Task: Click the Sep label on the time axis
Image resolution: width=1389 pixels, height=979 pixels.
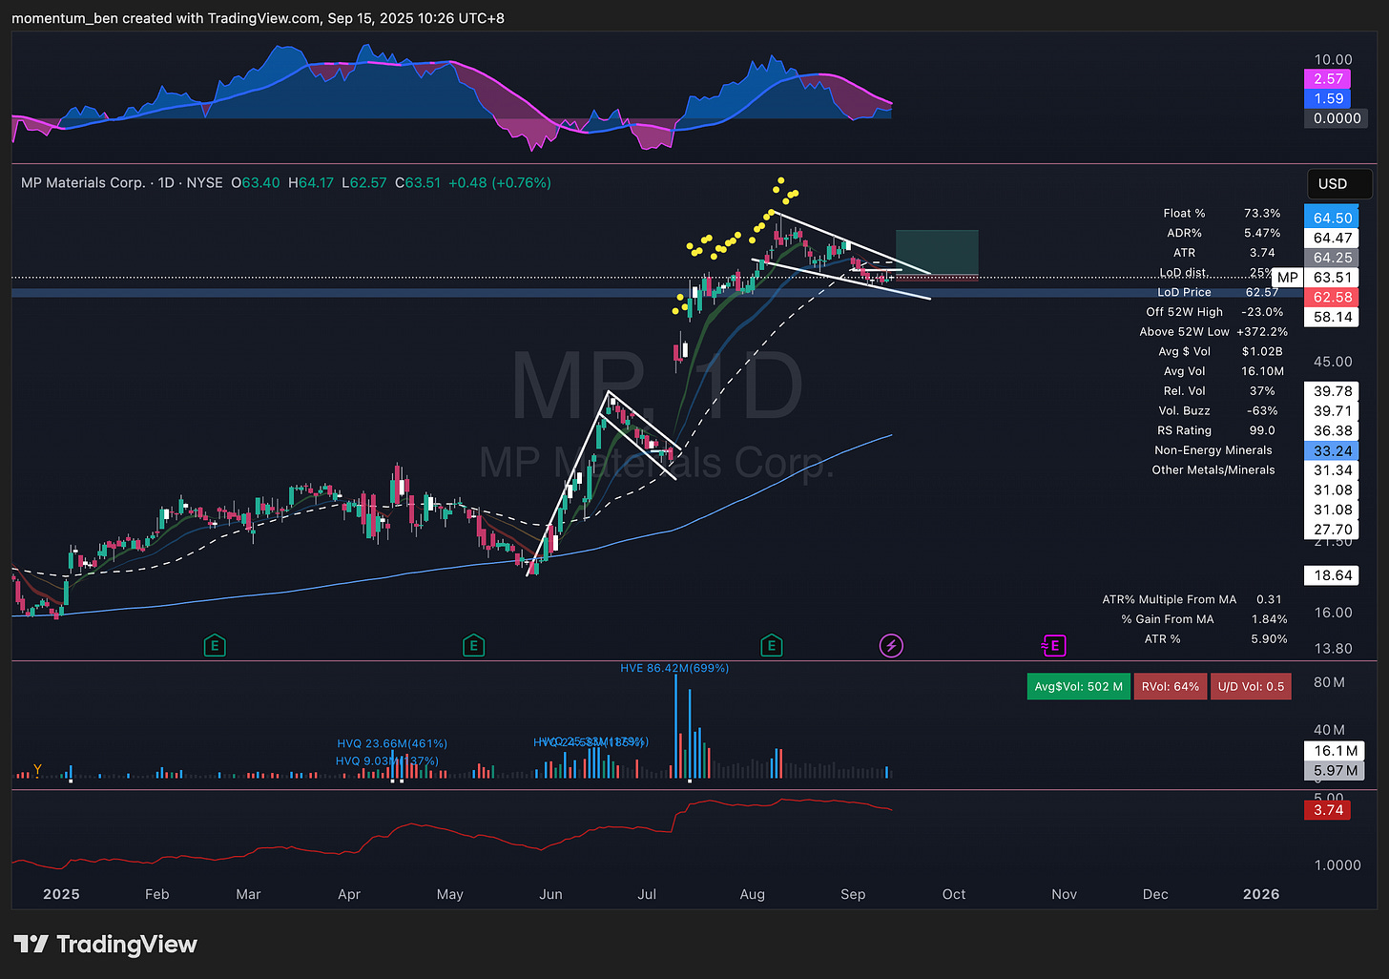Action: [x=853, y=894]
